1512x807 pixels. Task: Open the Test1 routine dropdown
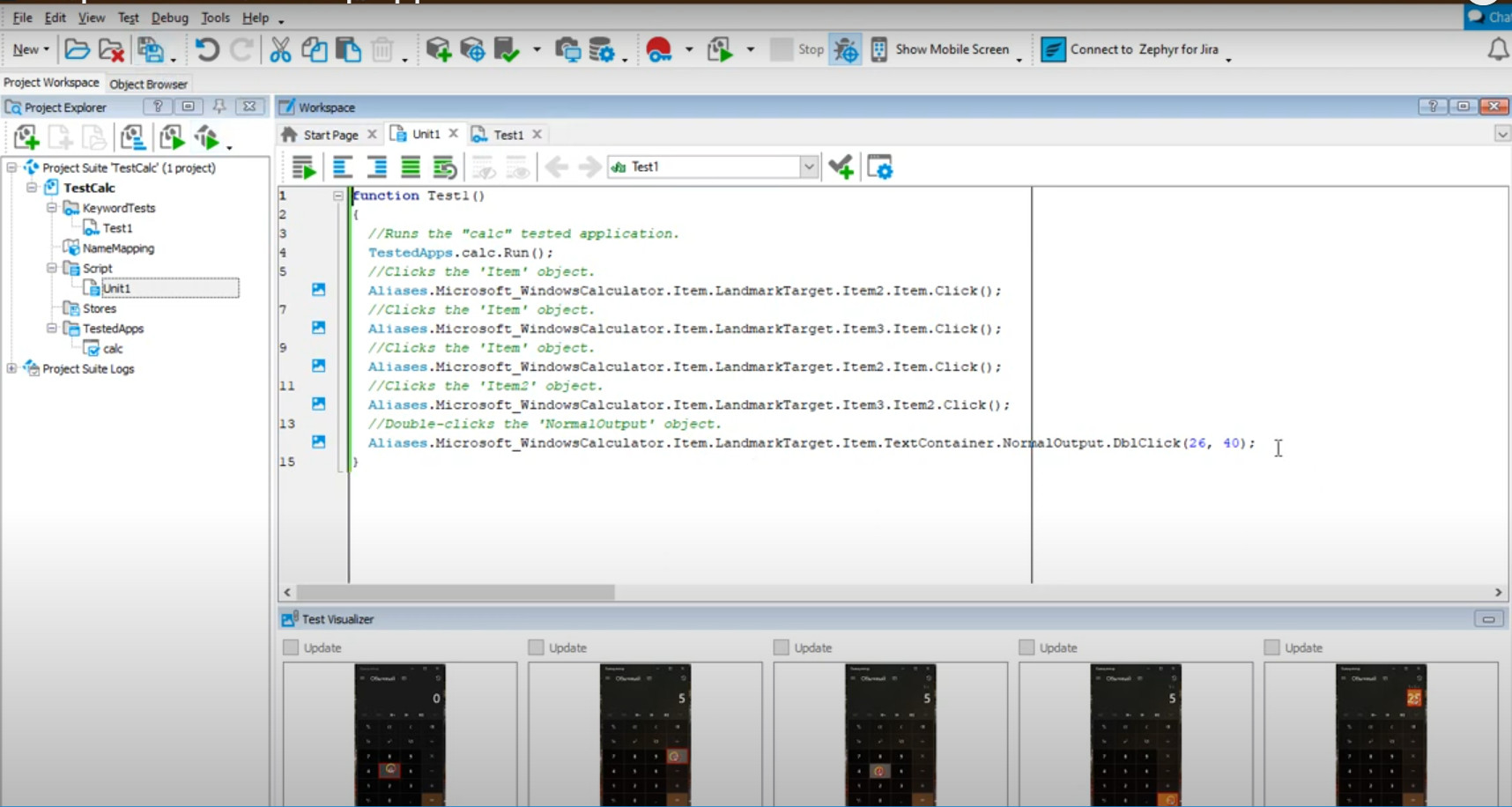click(808, 167)
